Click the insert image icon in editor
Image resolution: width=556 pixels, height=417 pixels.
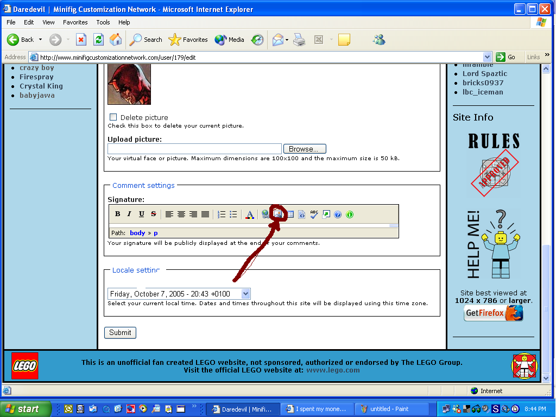coord(277,214)
